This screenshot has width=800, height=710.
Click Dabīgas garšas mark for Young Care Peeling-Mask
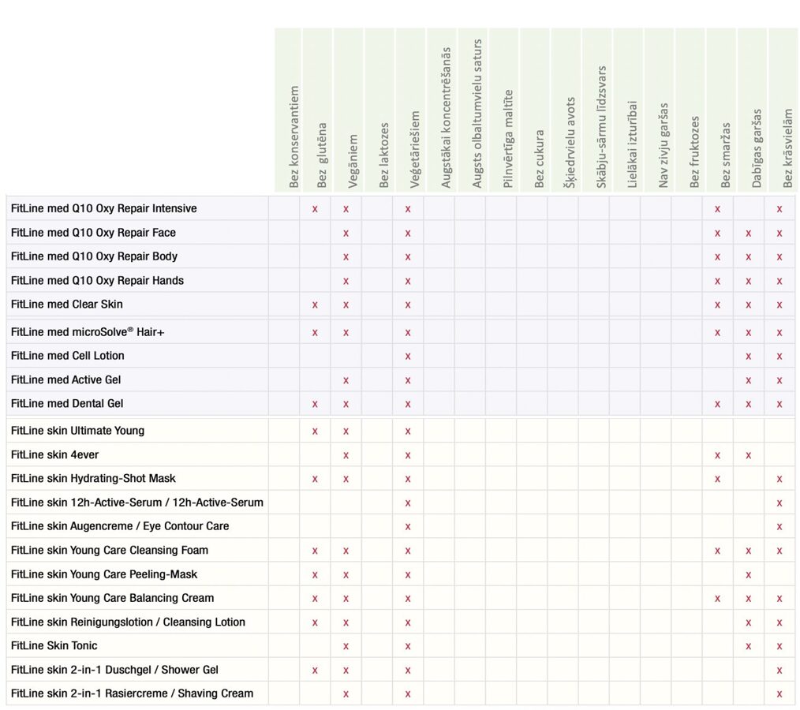(x=749, y=575)
